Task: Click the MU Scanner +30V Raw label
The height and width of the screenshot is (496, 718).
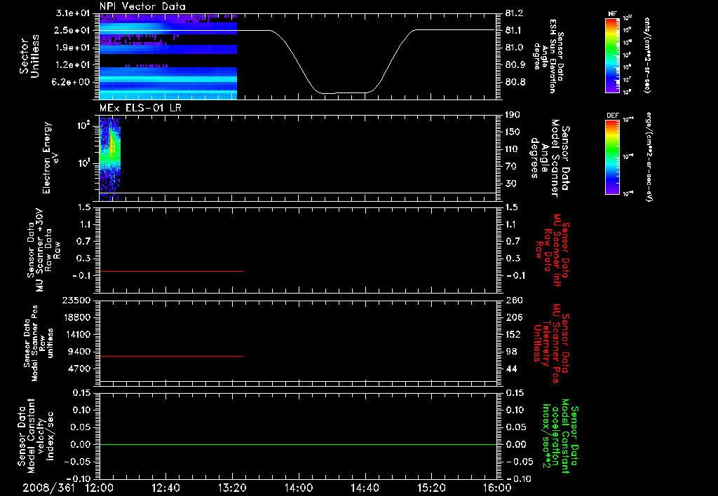Action: point(43,250)
